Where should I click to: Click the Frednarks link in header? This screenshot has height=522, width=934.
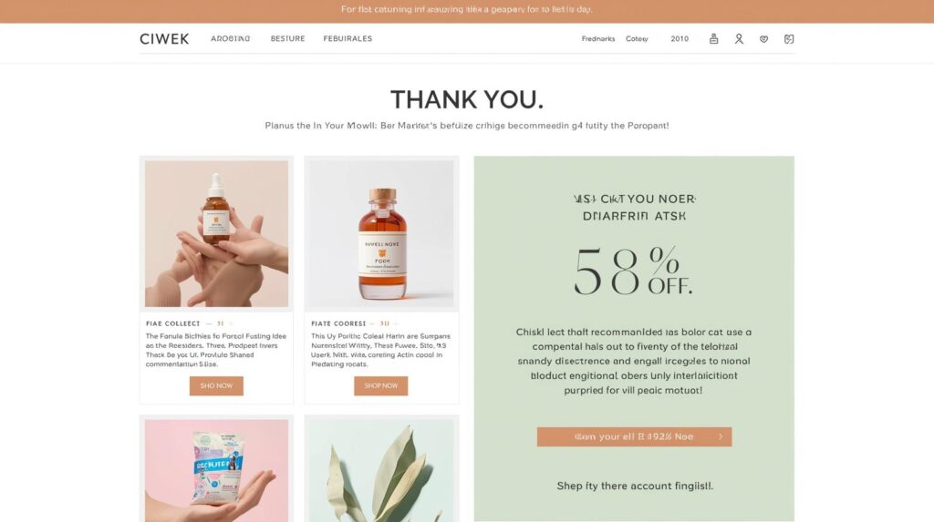coord(598,38)
